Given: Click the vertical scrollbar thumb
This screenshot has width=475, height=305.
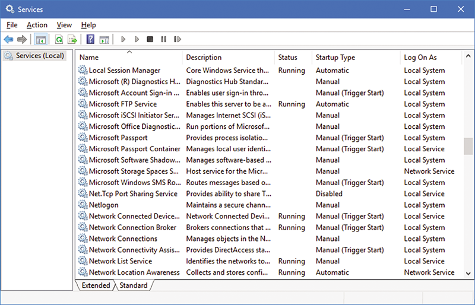Looking at the screenshot, I should click(x=468, y=147).
